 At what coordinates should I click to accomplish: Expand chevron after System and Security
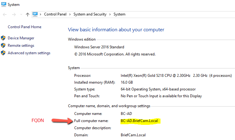click(110, 14)
